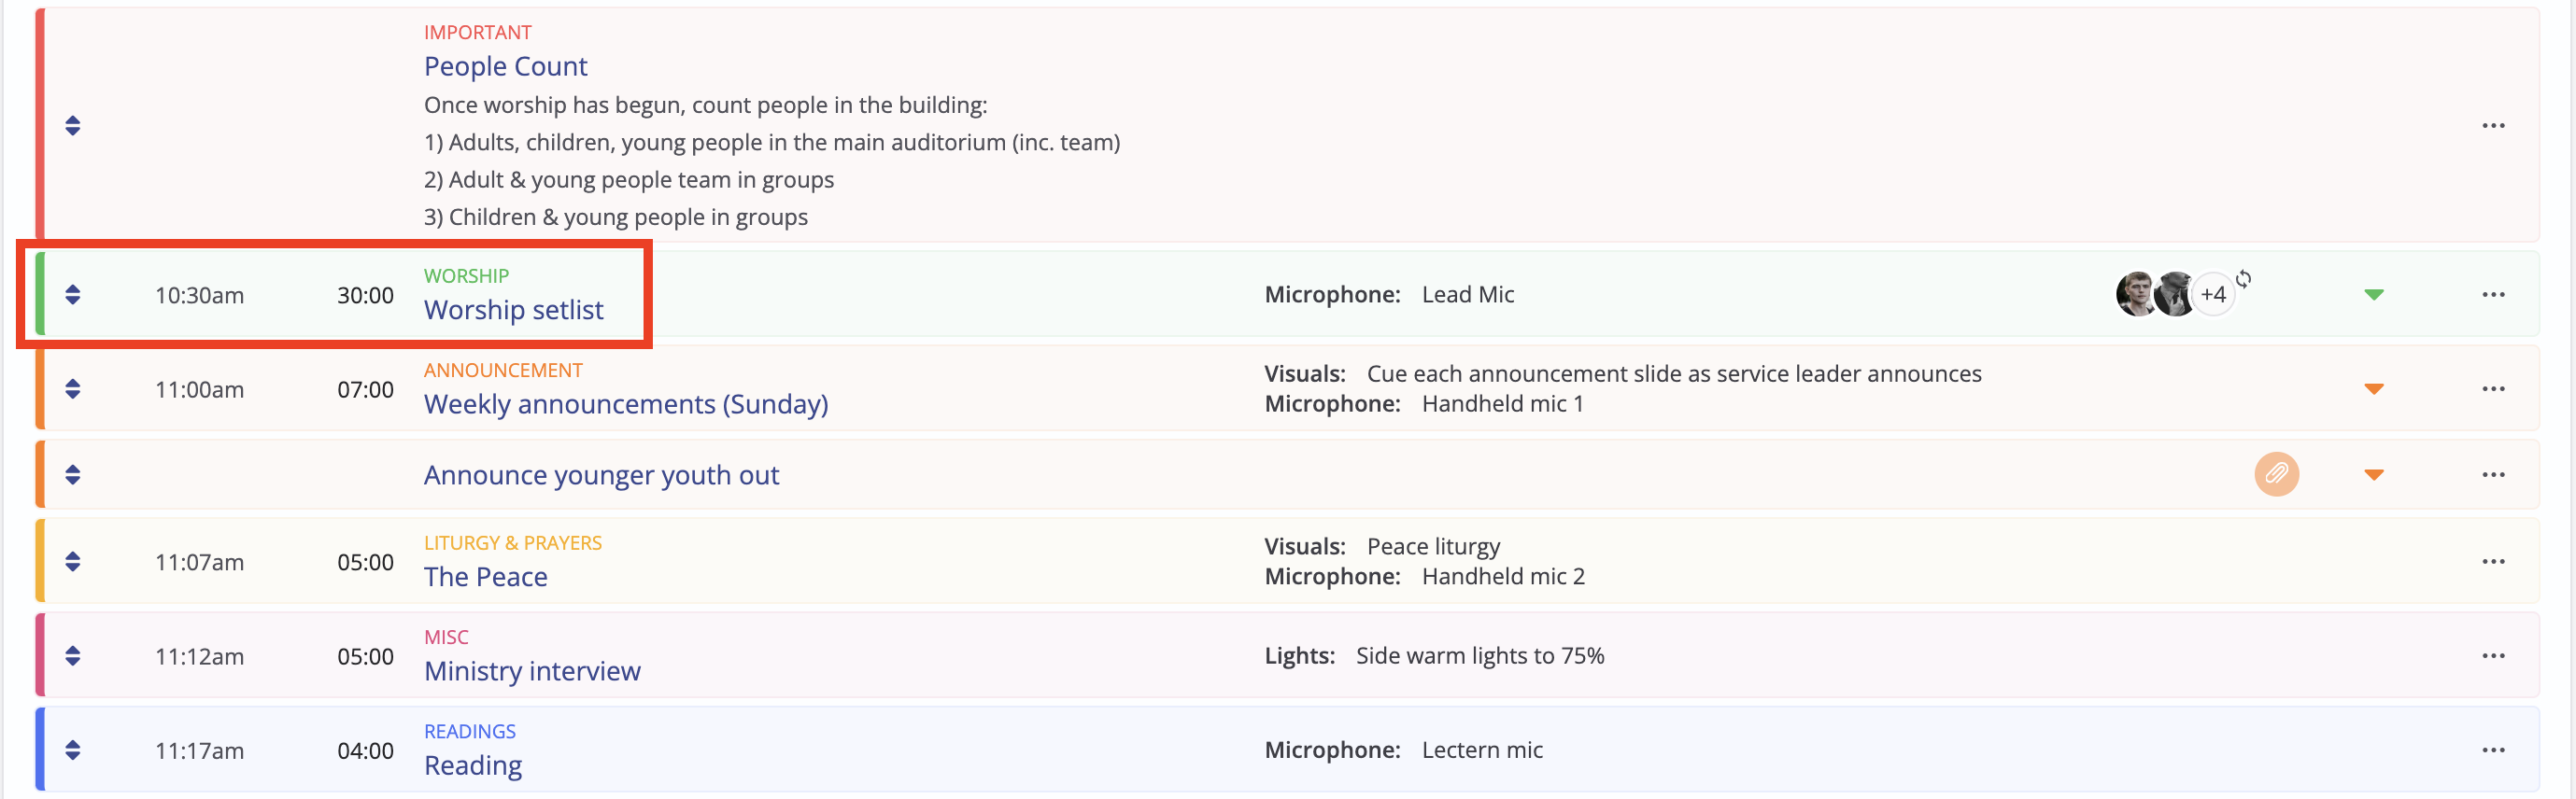
Task: Open the Ministry interview item
Action: (532, 671)
